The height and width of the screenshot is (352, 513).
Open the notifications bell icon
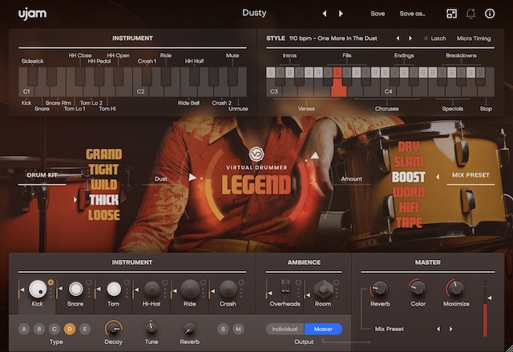(471, 14)
